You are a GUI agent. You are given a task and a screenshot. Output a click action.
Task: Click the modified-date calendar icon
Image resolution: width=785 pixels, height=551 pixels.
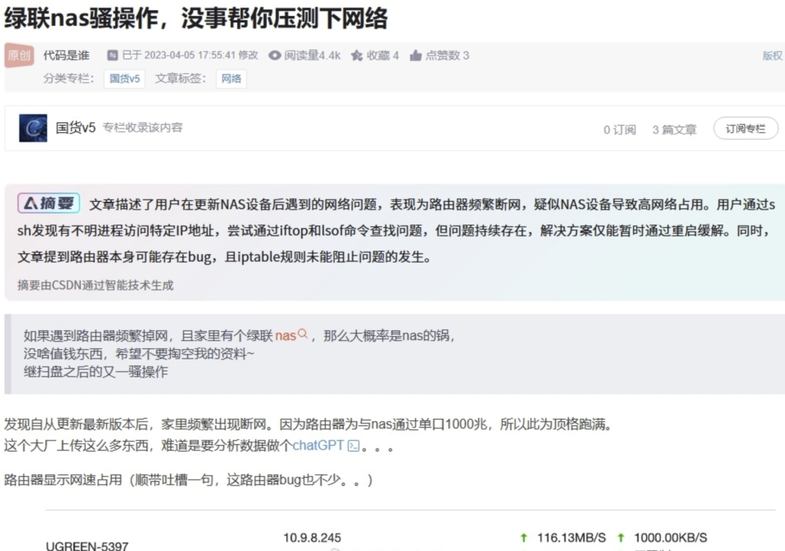pos(113,55)
